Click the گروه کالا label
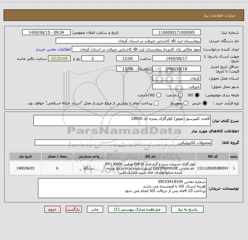The image size is (248, 240). click(x=230, y=143)
